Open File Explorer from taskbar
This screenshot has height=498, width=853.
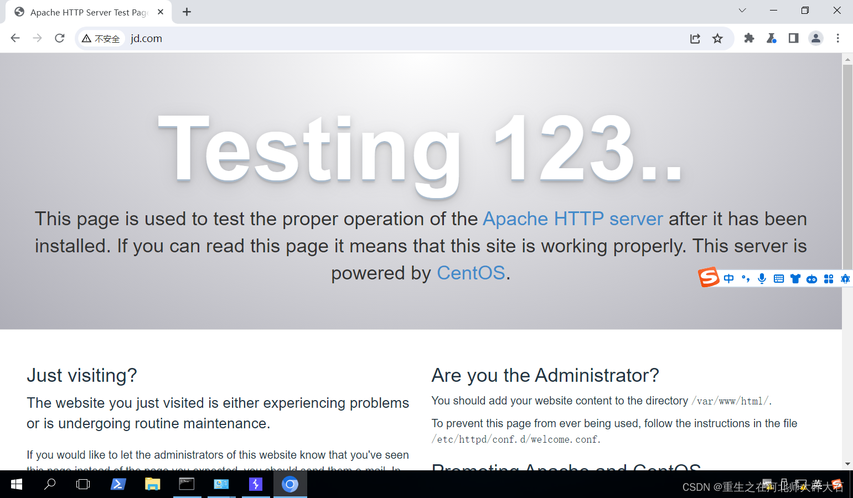[x=152, y=484]
